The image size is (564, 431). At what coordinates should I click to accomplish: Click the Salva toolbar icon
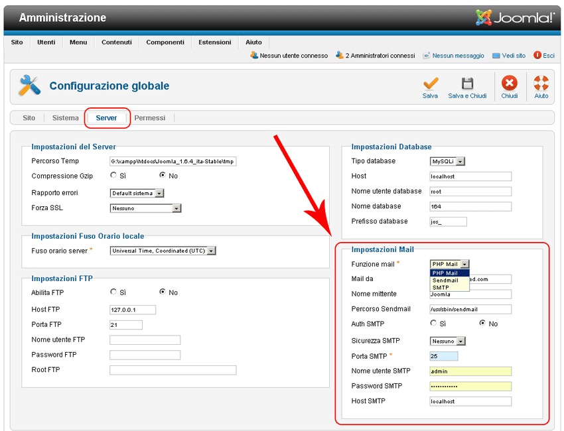coord(430,83)
